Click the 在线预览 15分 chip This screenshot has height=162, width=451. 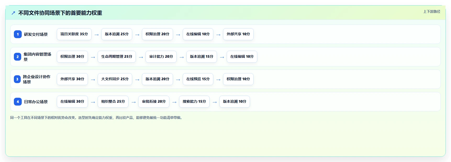[x=198, y=79]
